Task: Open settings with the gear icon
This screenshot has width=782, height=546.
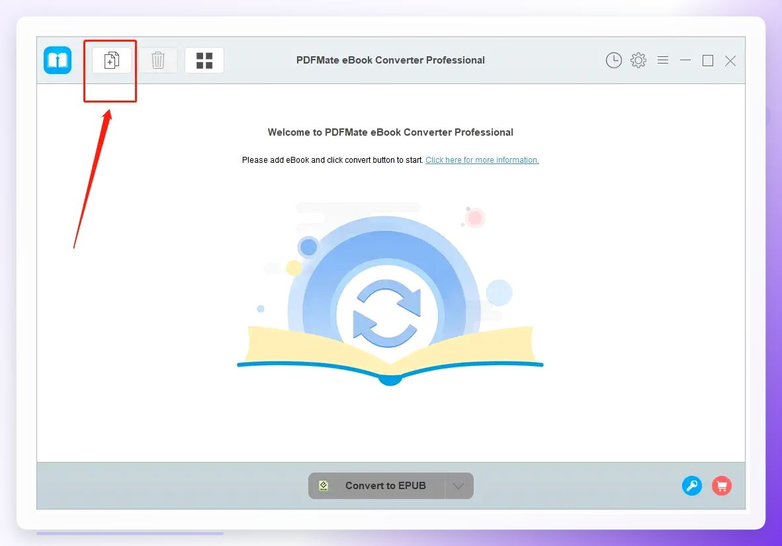Action: 638,60
